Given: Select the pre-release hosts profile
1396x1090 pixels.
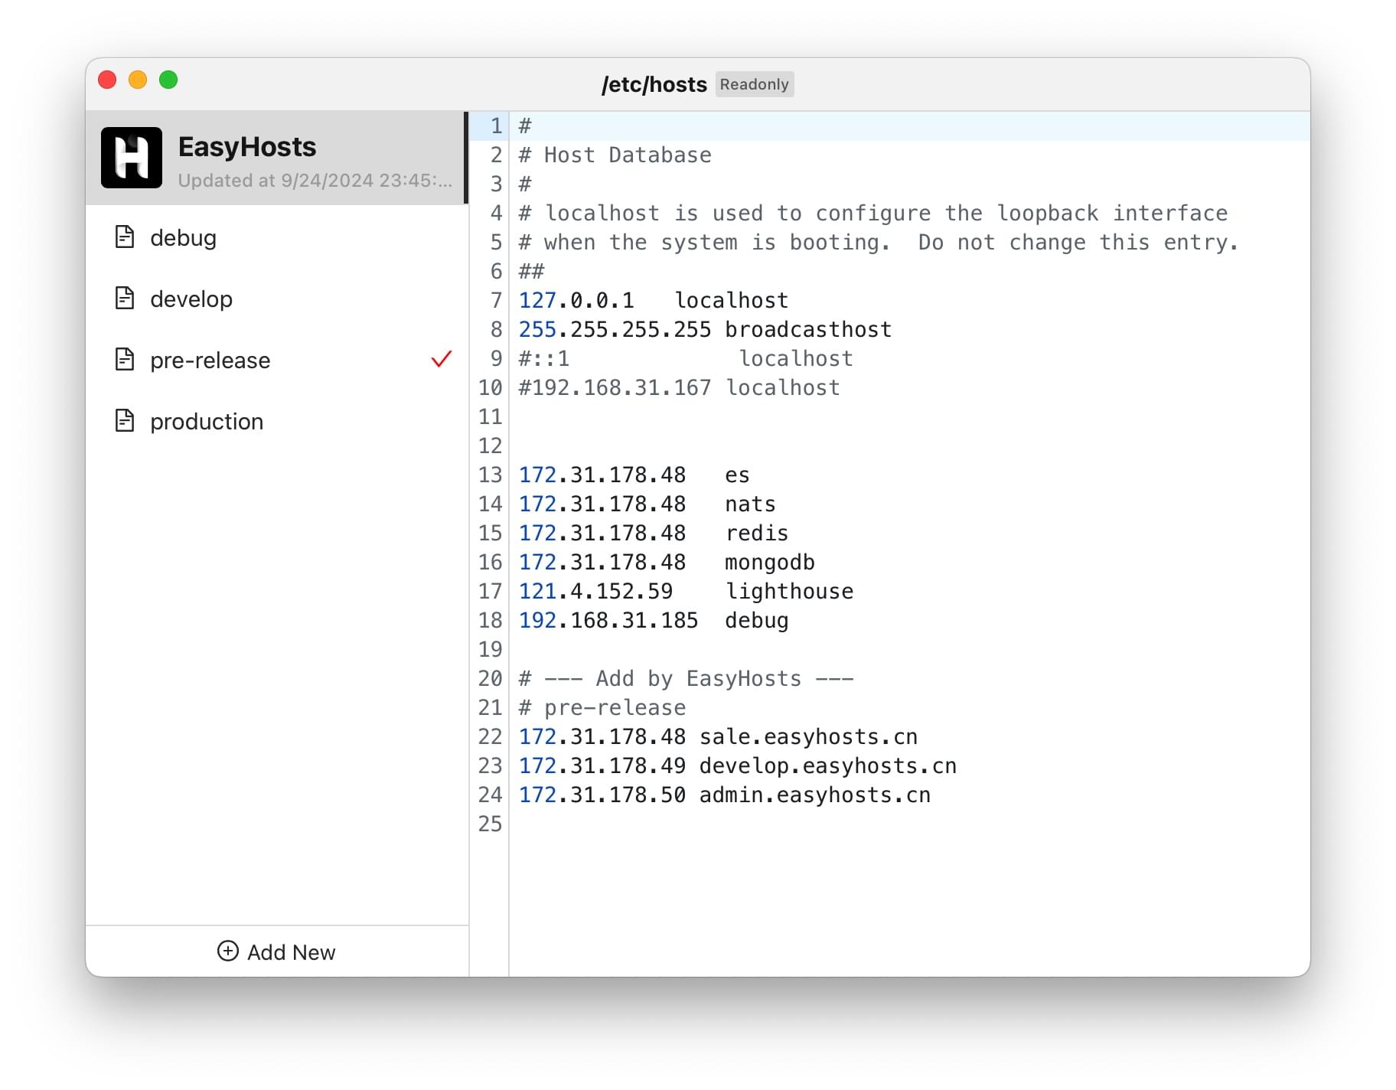Looking at the screenshot, I should (277, 360).
